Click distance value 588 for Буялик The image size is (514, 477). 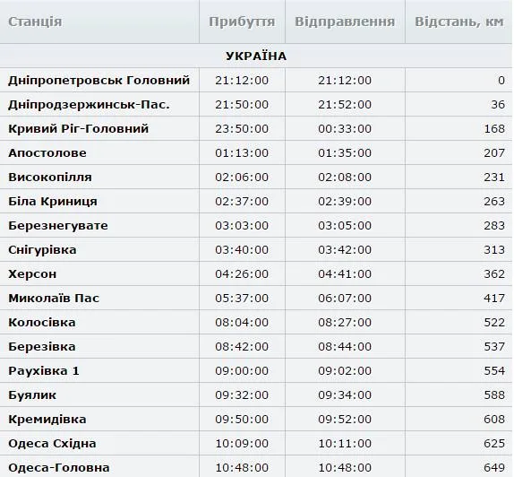click(494, 395)
